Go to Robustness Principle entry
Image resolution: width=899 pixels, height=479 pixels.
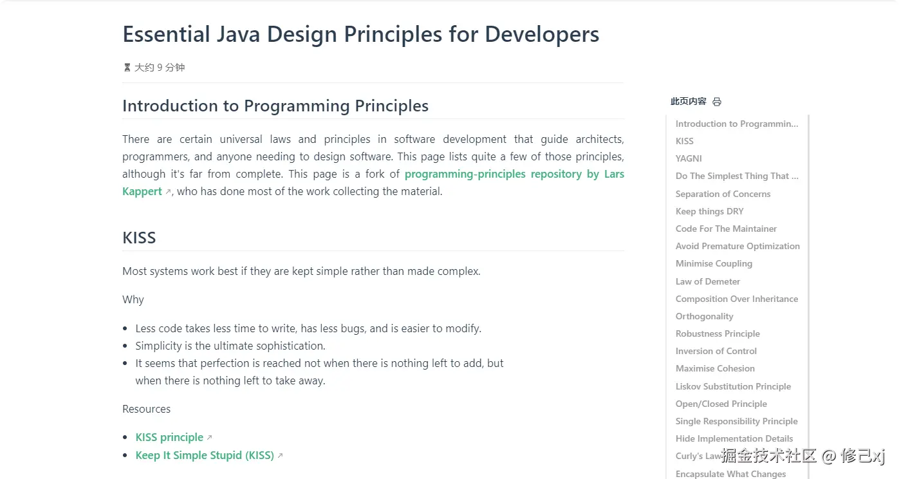[x=718, y=333]
